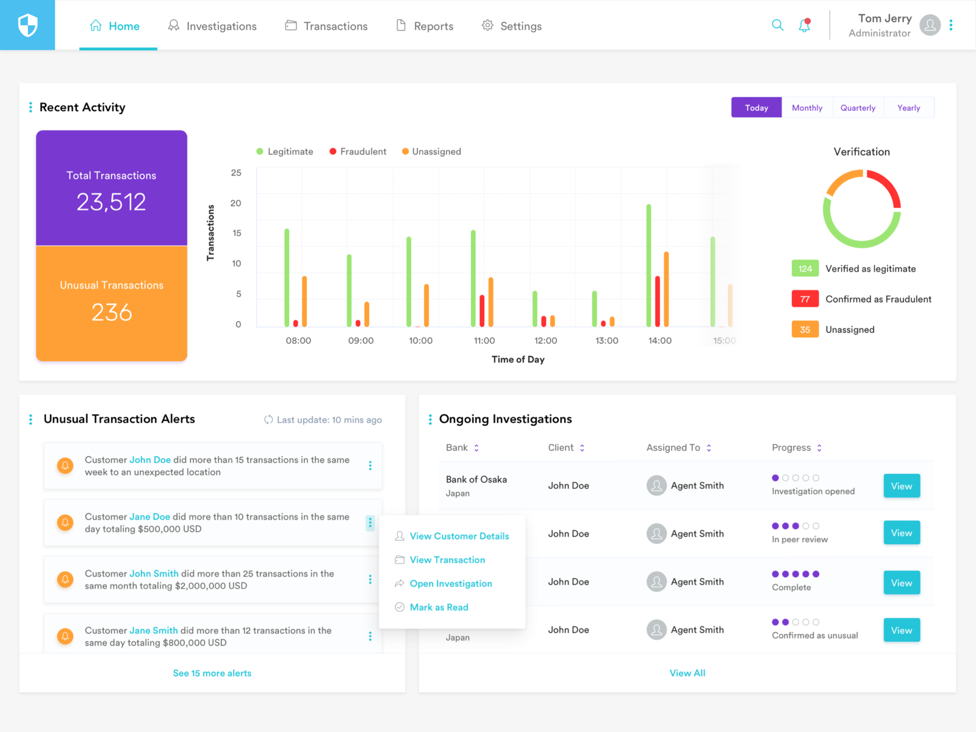Viewport: 976px width, 732px height.
Task: Open notifications via the bell icon
Action: click(x=804, y=26)
